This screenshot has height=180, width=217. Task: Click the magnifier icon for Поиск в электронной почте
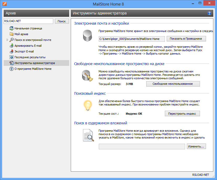(11, 40)
